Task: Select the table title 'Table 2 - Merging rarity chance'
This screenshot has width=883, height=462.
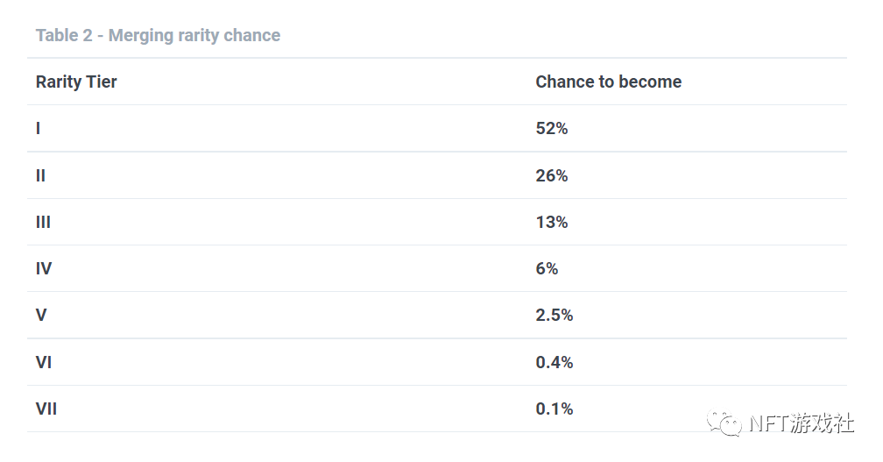Action: click(x=159, y=35)
